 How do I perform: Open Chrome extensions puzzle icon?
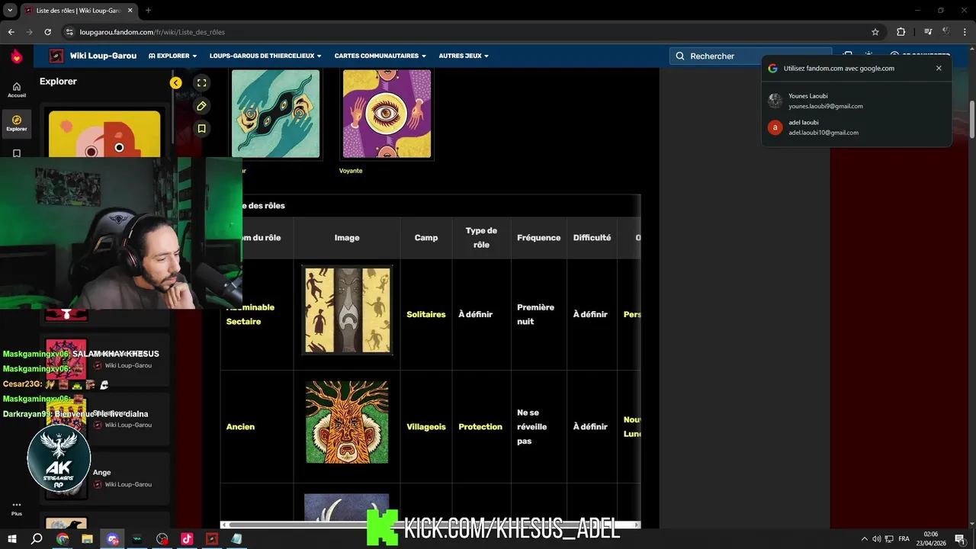901,32
